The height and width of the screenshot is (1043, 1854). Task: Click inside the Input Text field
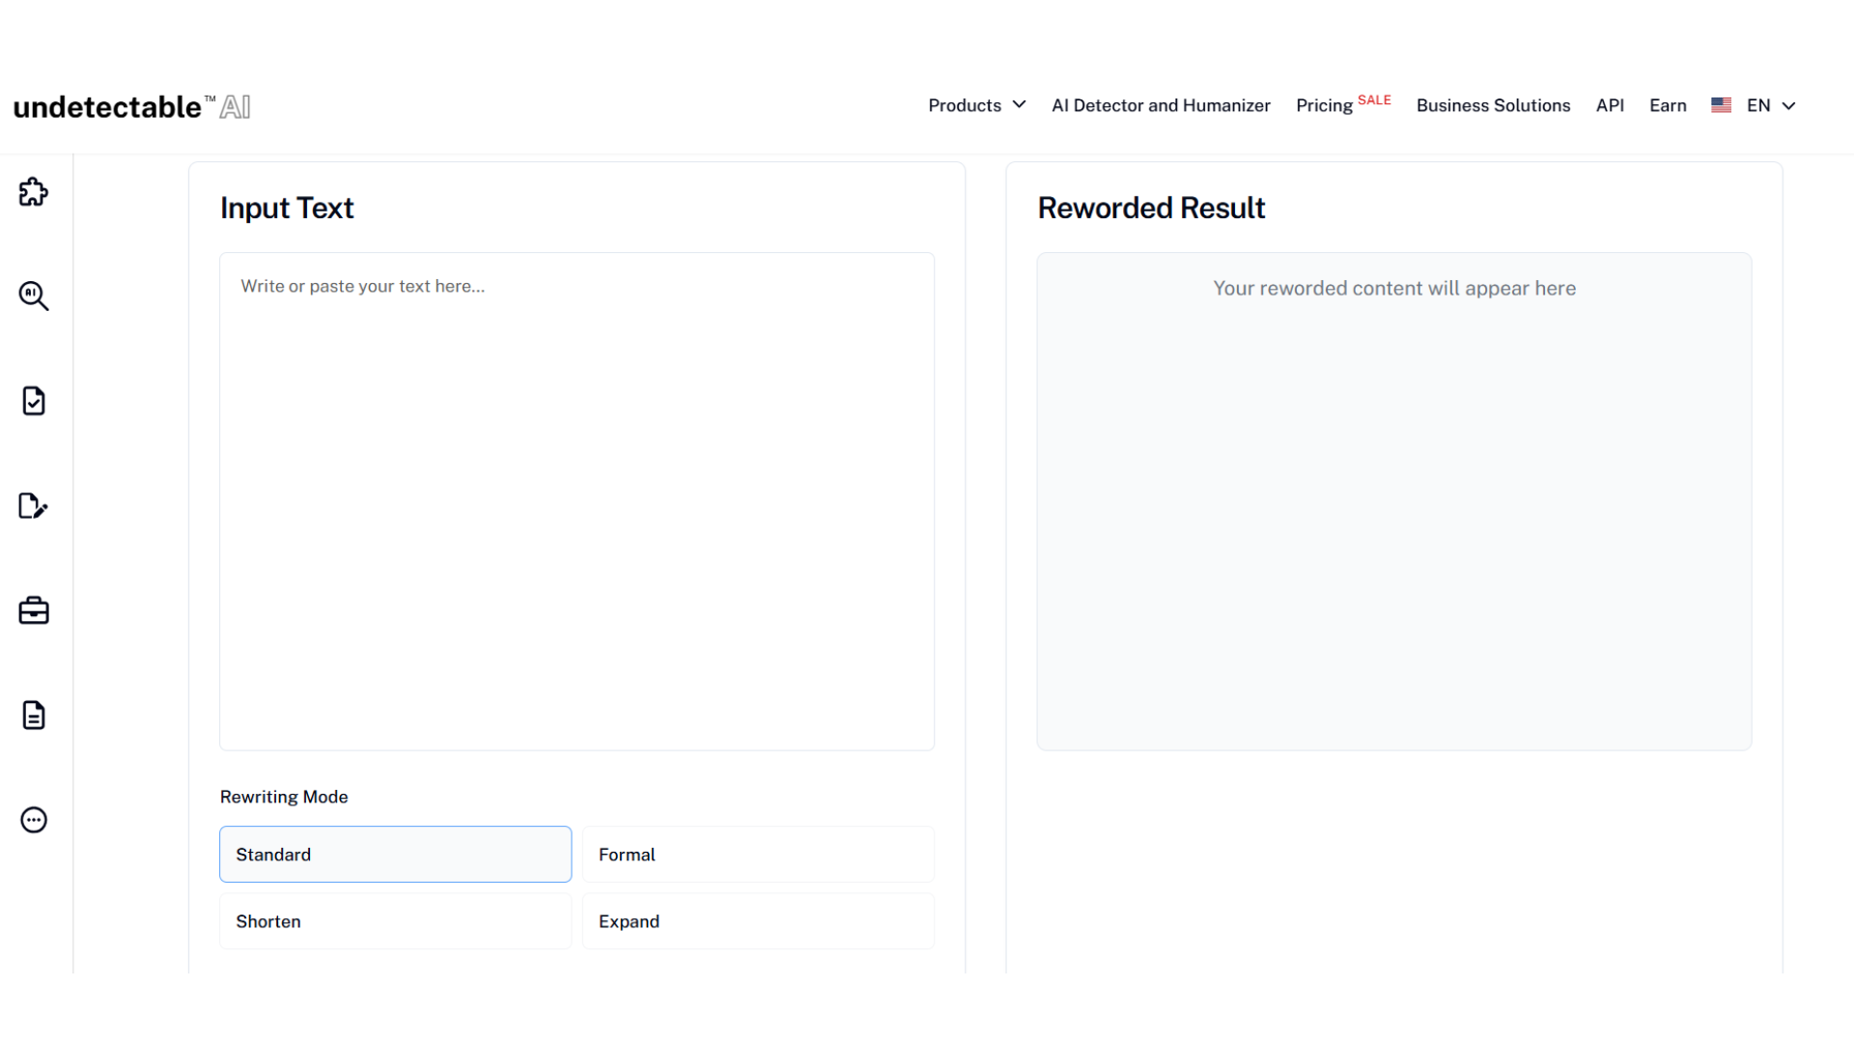pyautogui.click(x=576, y=502)
